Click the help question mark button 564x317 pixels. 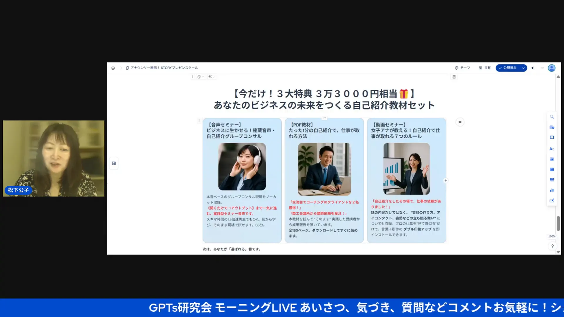click(552, 246)
